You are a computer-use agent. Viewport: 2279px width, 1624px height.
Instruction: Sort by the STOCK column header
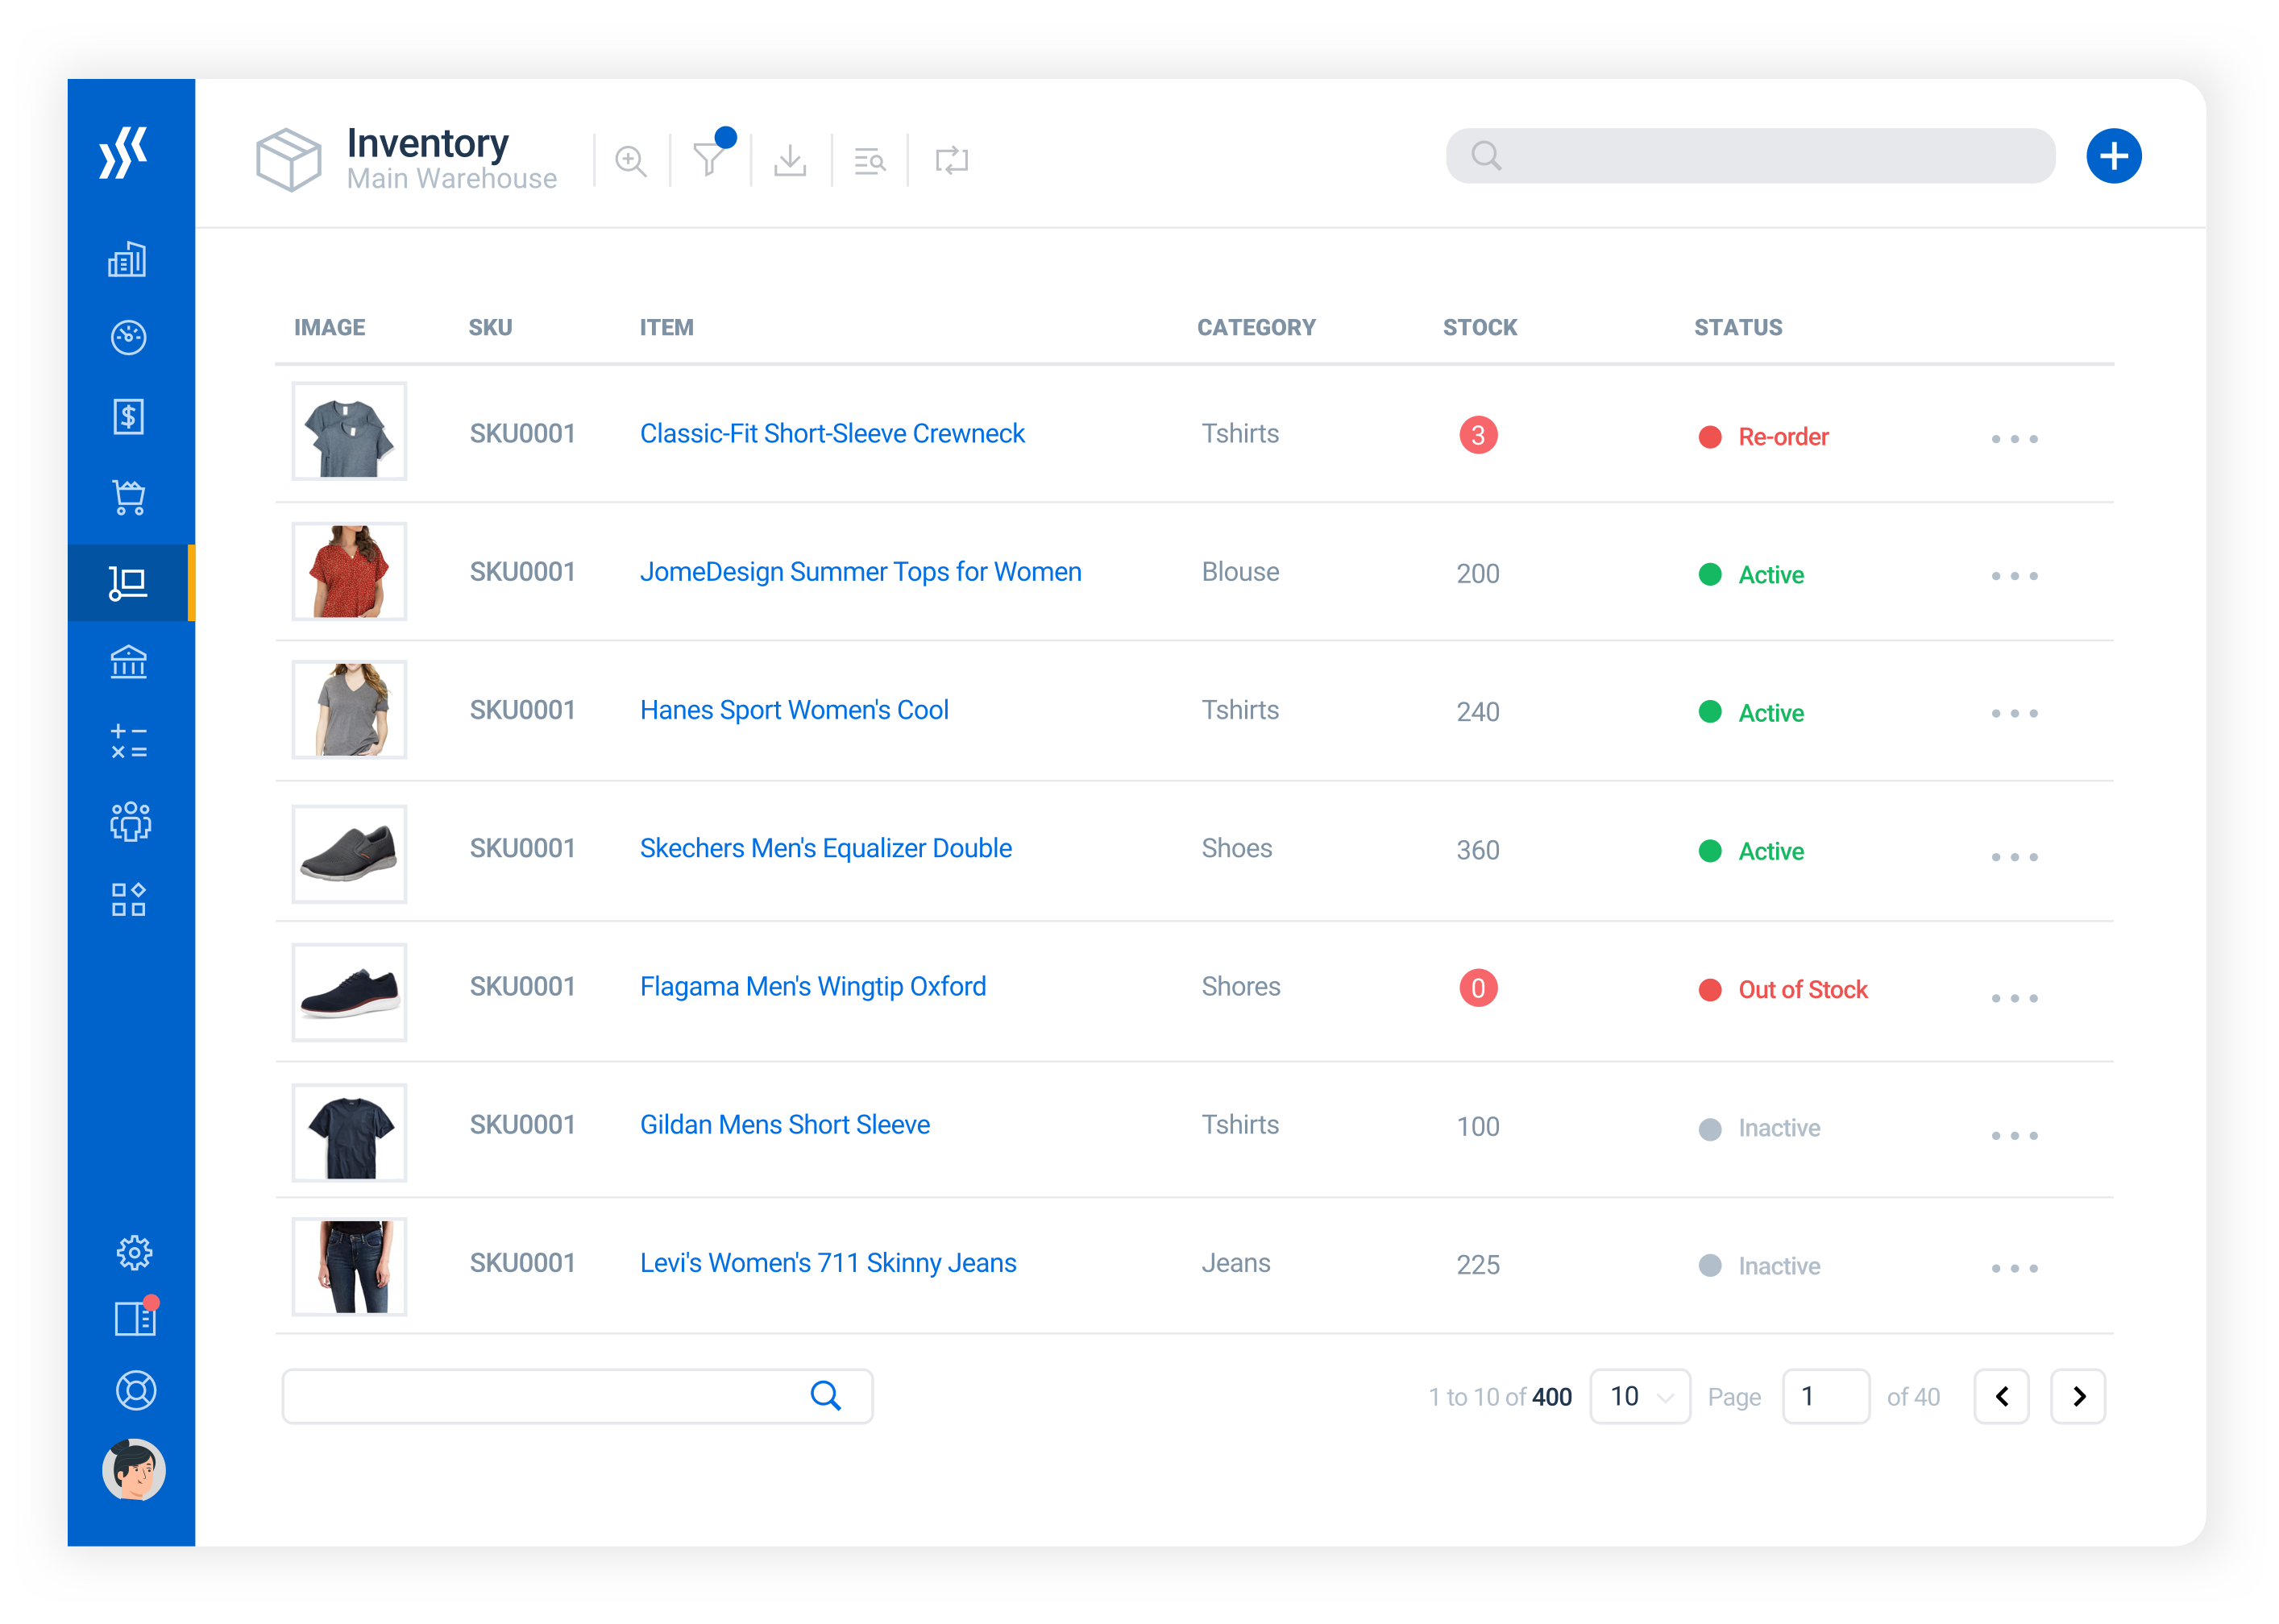(1479, 327)
